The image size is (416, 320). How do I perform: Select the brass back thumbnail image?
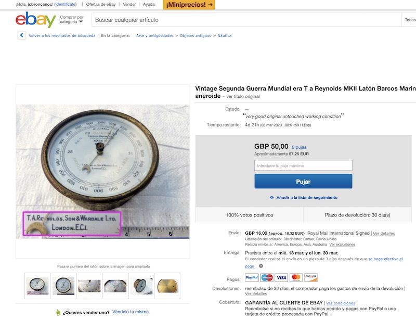pyautogui.click(x=167, y=286)
